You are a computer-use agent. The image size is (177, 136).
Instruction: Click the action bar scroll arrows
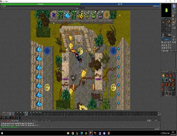[158, 114]
